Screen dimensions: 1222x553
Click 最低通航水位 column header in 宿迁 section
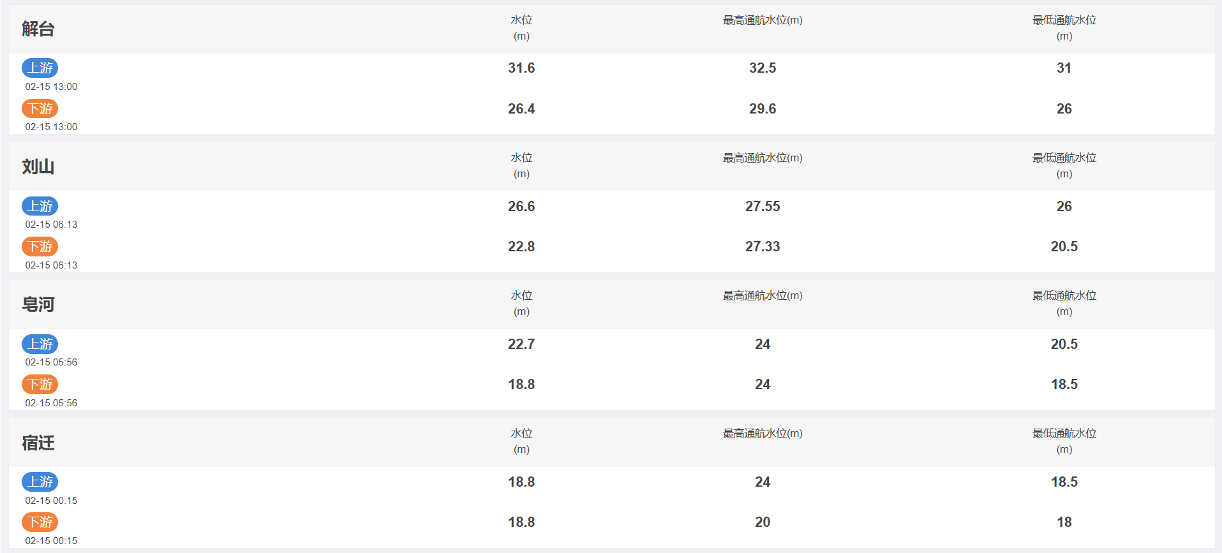click(1064, 441)
